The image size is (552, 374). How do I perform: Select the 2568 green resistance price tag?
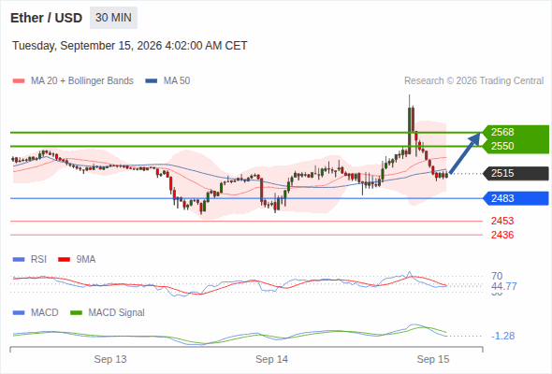pyautogui.click(x=516, y=132)
